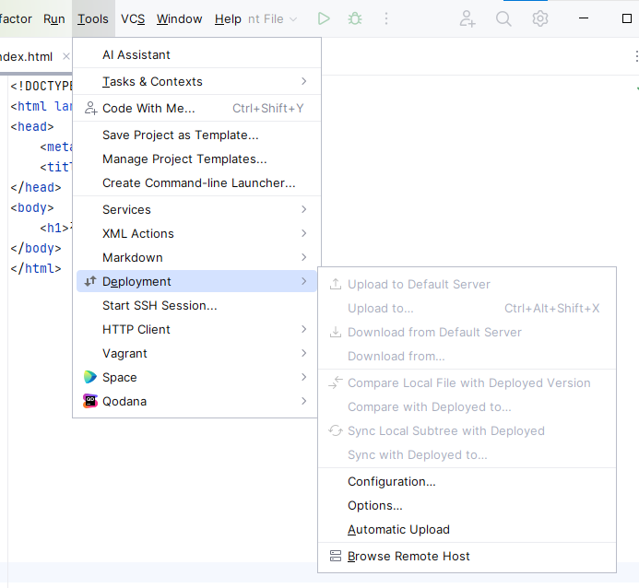Toggle Automatic Upload
The height and width of the screenshot is (588, 639).
point(467,530)
